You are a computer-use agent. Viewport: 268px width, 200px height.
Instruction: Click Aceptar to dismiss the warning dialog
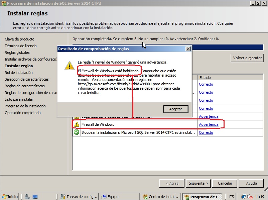coord(176,109)
